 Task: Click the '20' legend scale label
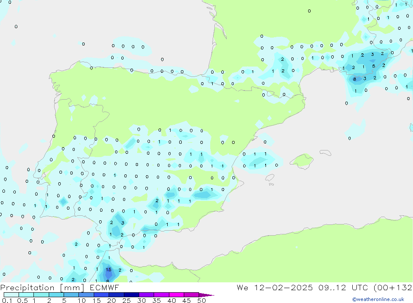pyautogui.click(x=112, y=301)
